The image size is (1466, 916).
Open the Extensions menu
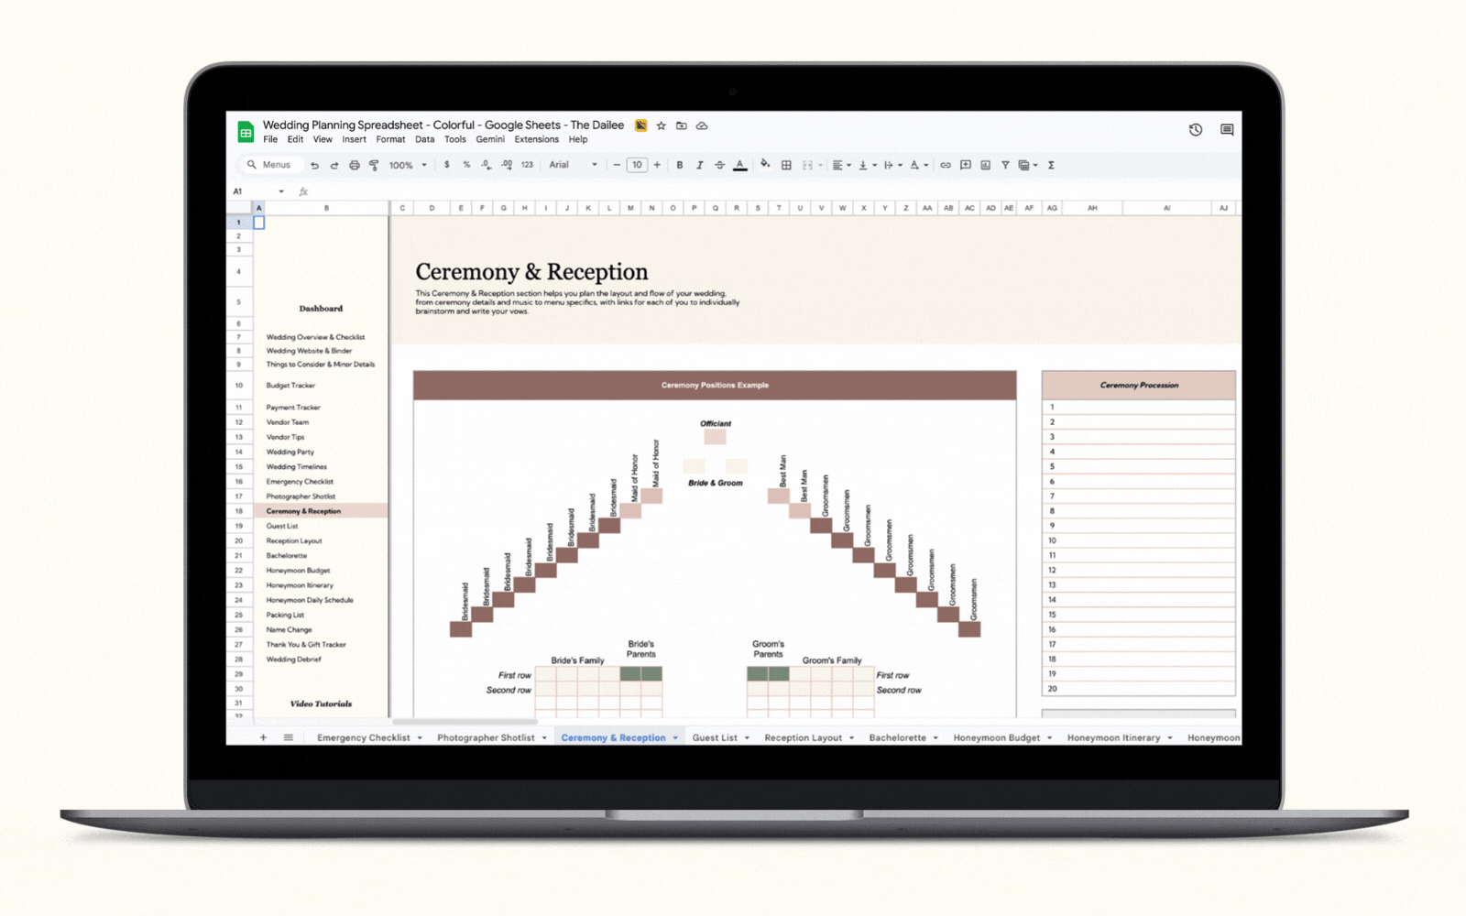tap(536, 140)
